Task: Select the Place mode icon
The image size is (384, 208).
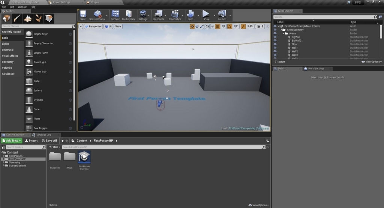Action: [x=6, y=18]
